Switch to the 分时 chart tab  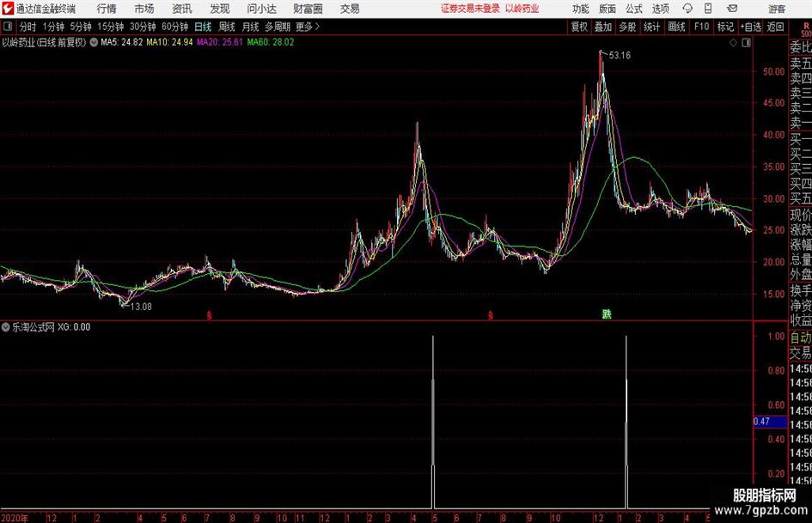click(28, 27)
